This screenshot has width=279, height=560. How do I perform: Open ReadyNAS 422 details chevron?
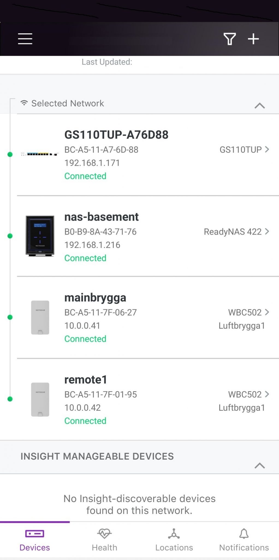tap(267, 231)
